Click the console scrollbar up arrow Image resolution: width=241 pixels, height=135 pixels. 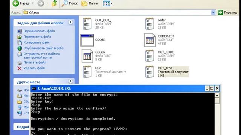pos(217,95)
